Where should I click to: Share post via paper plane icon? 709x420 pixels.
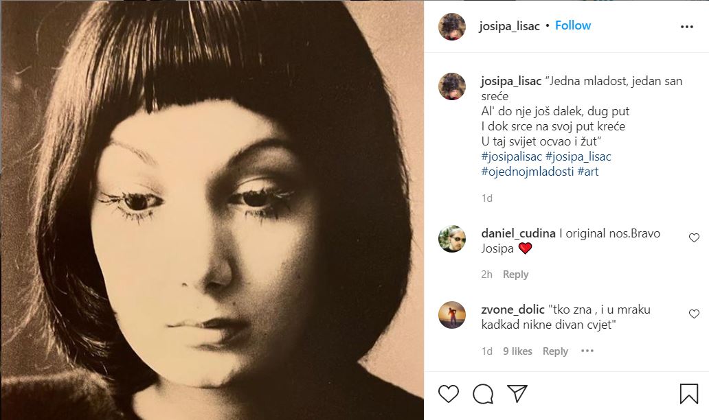[517, 393]
